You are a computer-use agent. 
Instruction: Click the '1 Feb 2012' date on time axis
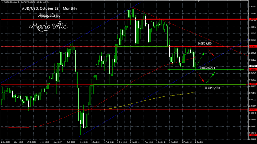148,142
